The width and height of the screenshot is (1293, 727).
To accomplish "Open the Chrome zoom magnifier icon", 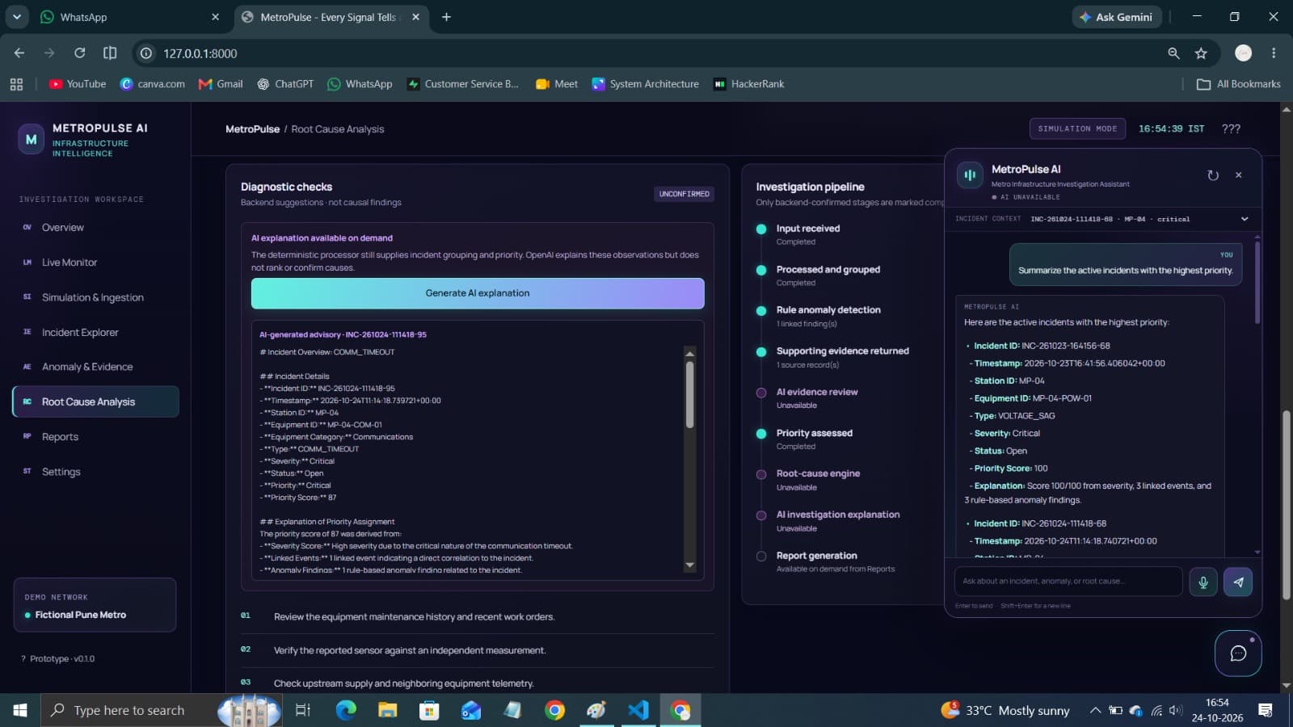I will (1173, 53).
